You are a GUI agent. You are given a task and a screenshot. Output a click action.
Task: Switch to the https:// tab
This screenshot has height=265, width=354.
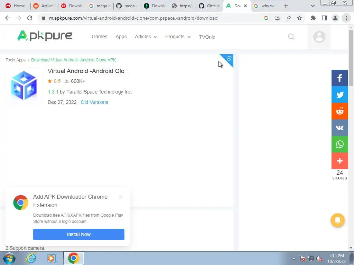pos(183,6)
